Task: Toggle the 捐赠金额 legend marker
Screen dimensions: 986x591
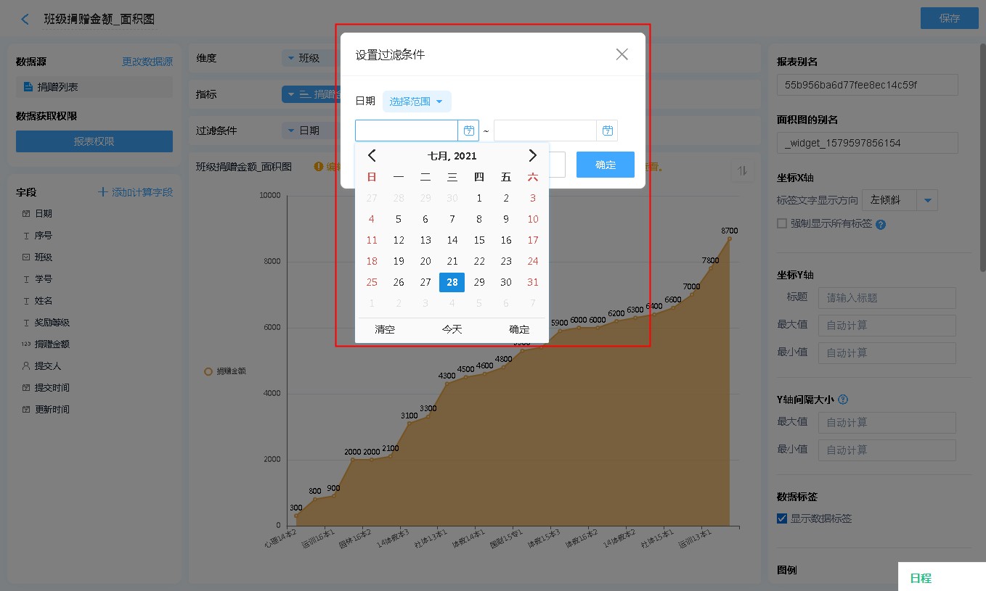Action: point(208,371)
